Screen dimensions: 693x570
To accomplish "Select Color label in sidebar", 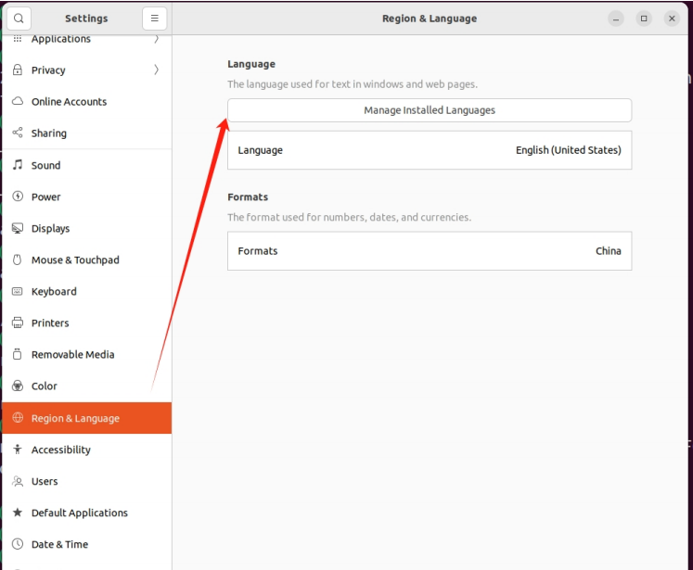I will click(45, 386).
